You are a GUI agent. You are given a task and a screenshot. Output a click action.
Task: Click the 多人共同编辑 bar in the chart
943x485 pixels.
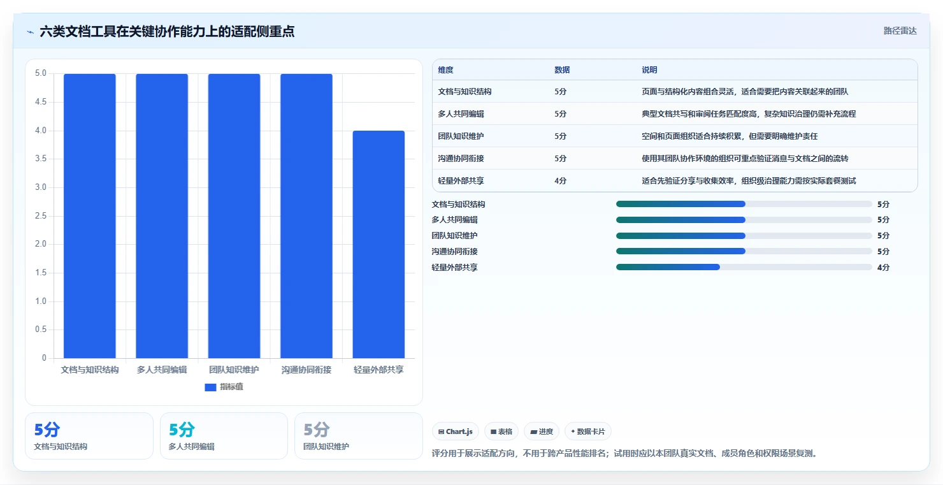(162, 216)
